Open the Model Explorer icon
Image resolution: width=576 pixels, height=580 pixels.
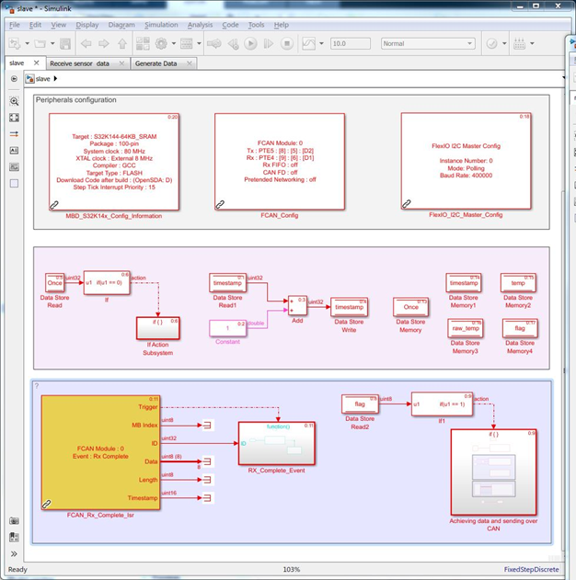click(186, 43)
